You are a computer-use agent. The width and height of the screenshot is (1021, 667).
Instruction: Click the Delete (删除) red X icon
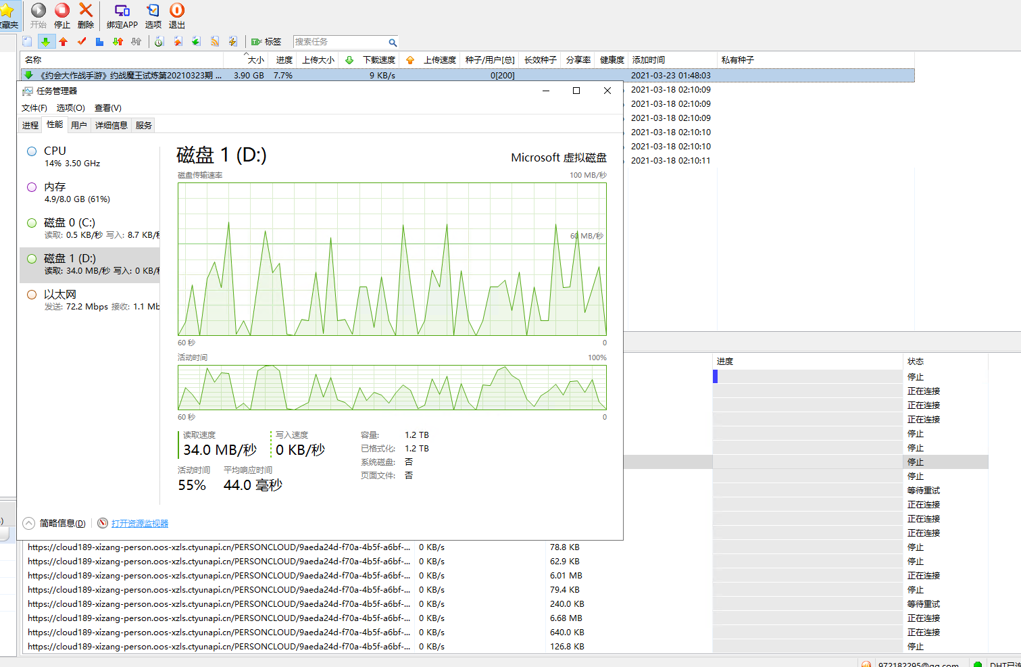(86, 11)
